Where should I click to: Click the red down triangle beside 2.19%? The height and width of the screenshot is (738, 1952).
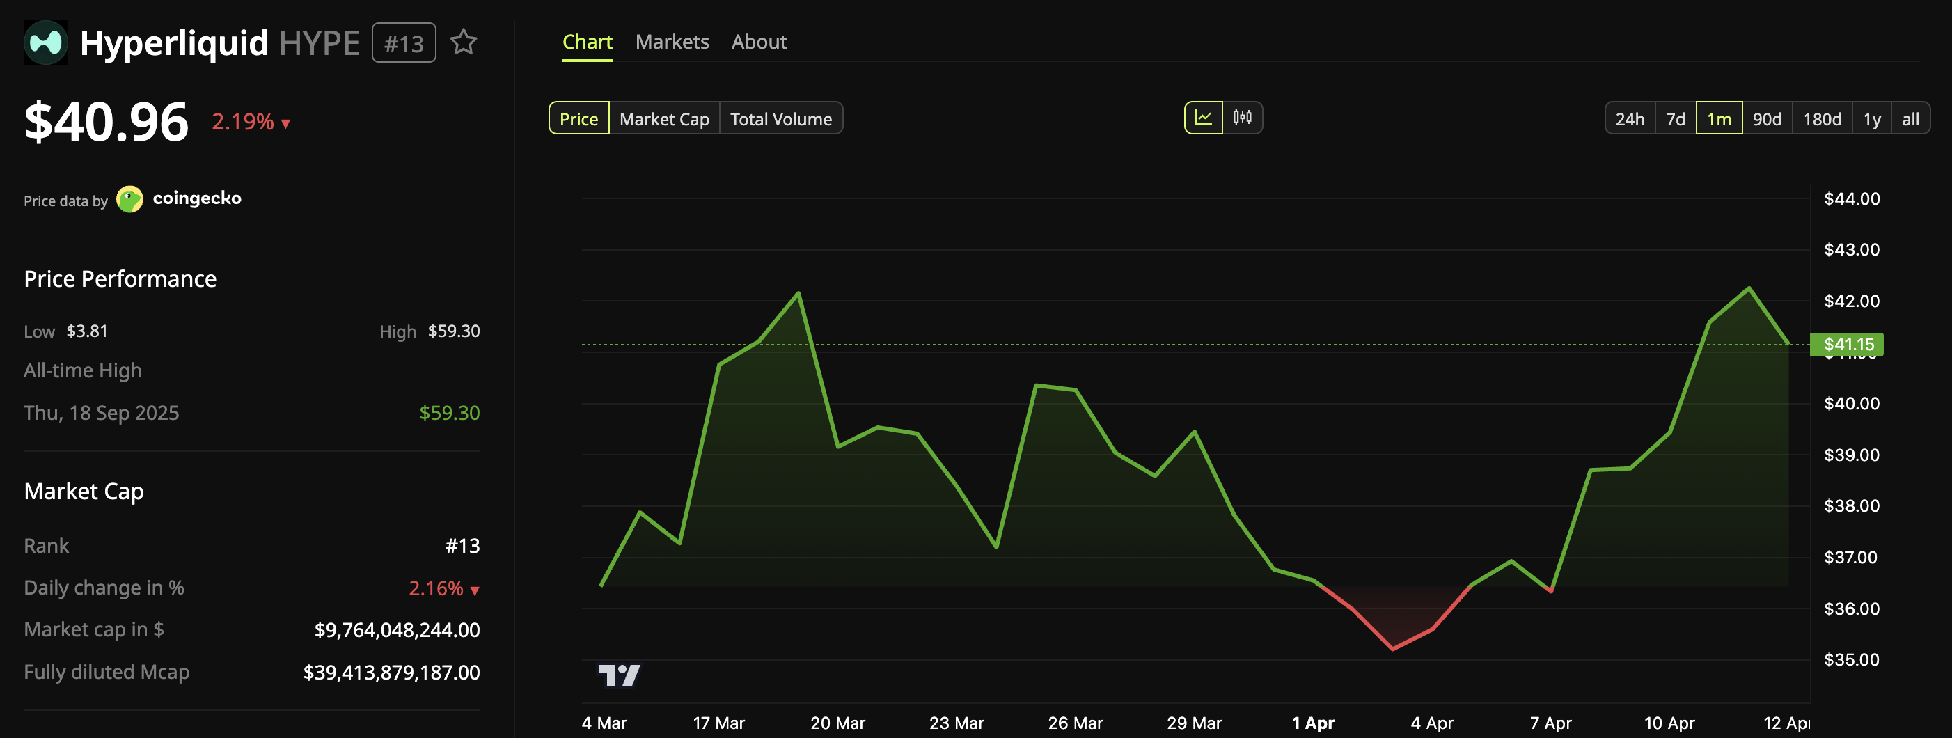[x=284, y=122]
